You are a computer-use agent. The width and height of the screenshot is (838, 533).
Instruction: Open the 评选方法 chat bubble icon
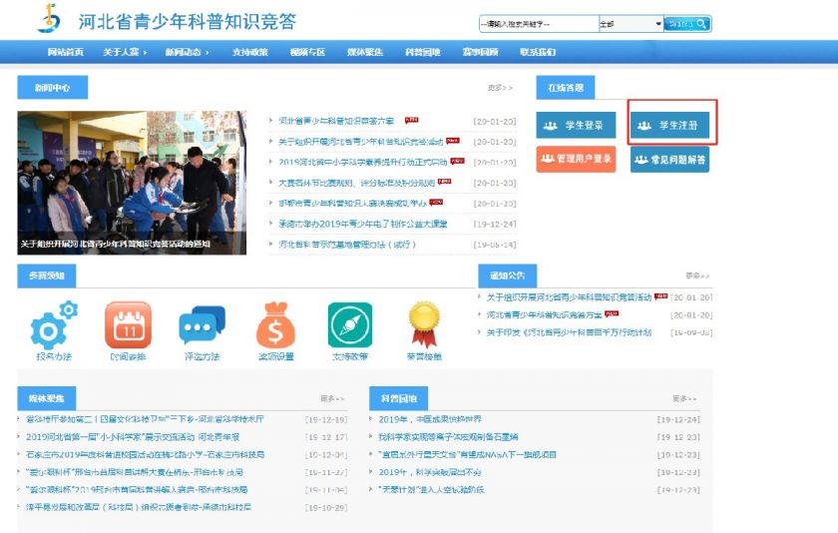[x=202, y=325]
